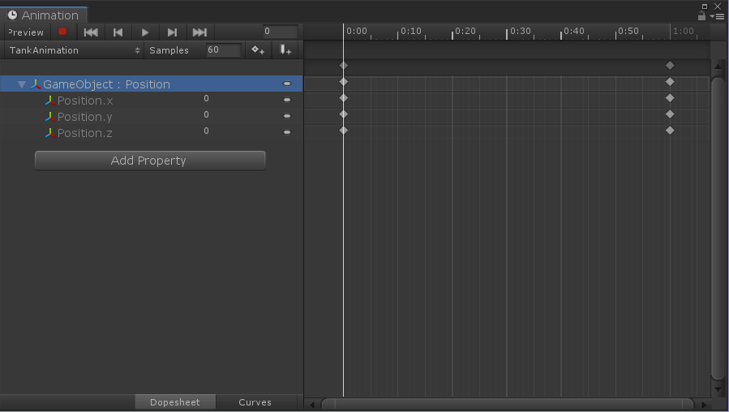This screenshot has height=412, width=729.
Task: Select Position.y keyframe at 0:00
Action: coord(344,114)
